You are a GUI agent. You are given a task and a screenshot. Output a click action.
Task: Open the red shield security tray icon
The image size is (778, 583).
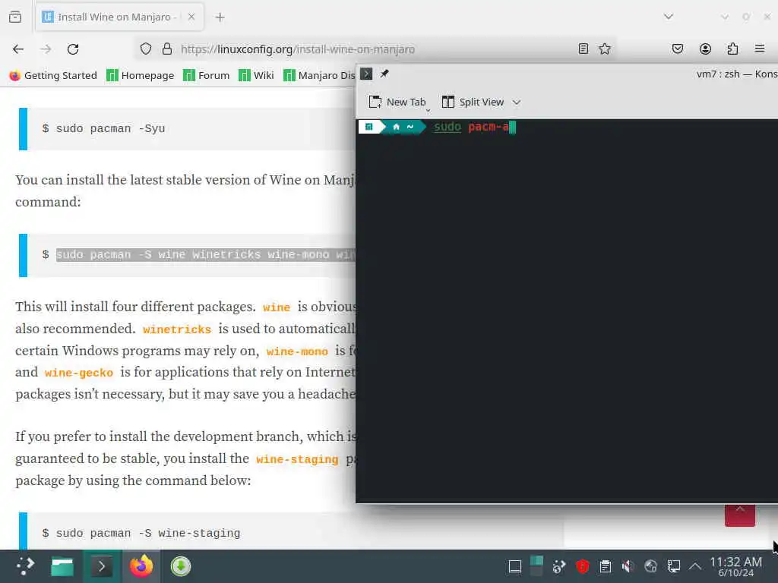[x=583, y=566]
